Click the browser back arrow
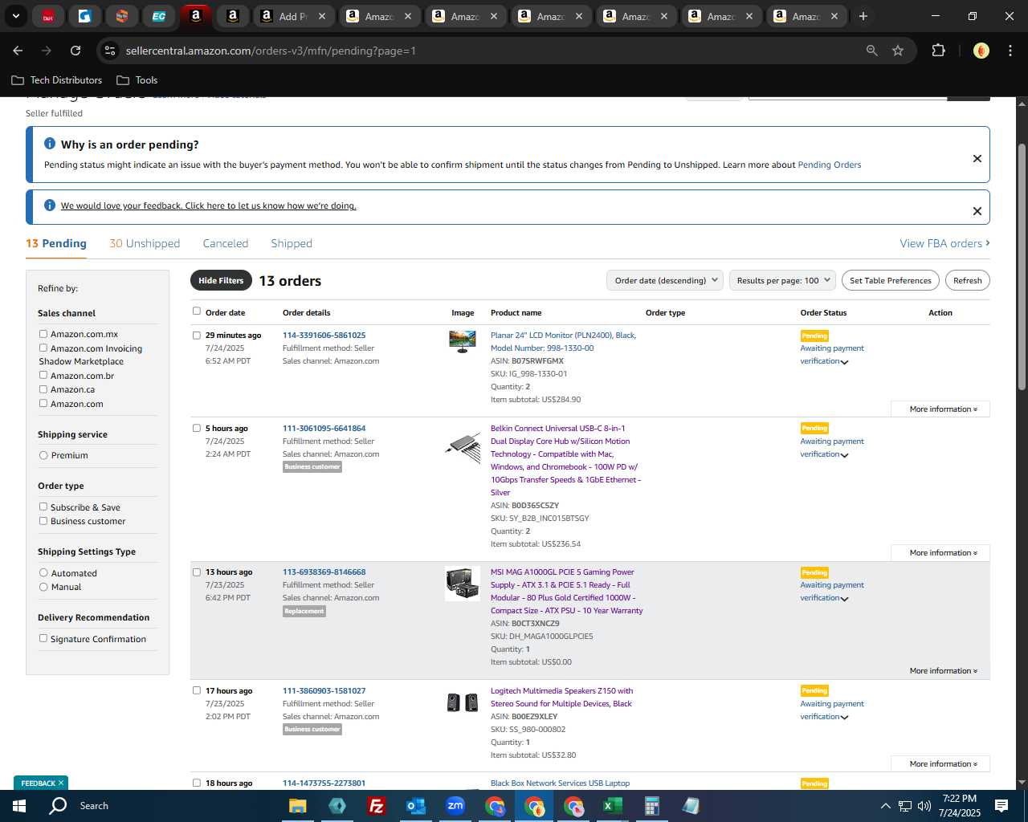Image resolution: width=1028 pixels, height=822 pixels. [18, 51]
